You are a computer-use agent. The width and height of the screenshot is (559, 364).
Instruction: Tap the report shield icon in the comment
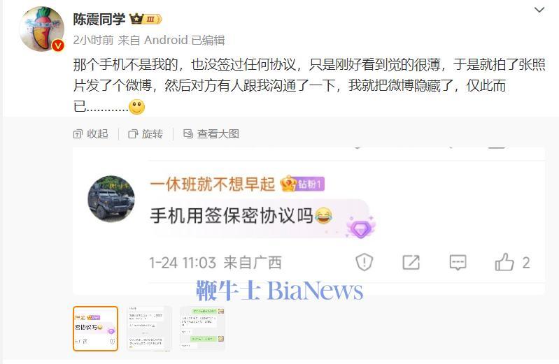coord(364,263)
